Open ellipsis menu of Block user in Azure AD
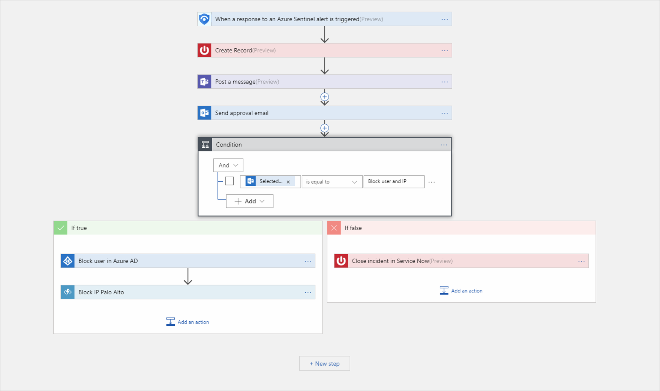Screen dimensions: 660x391 308,261
